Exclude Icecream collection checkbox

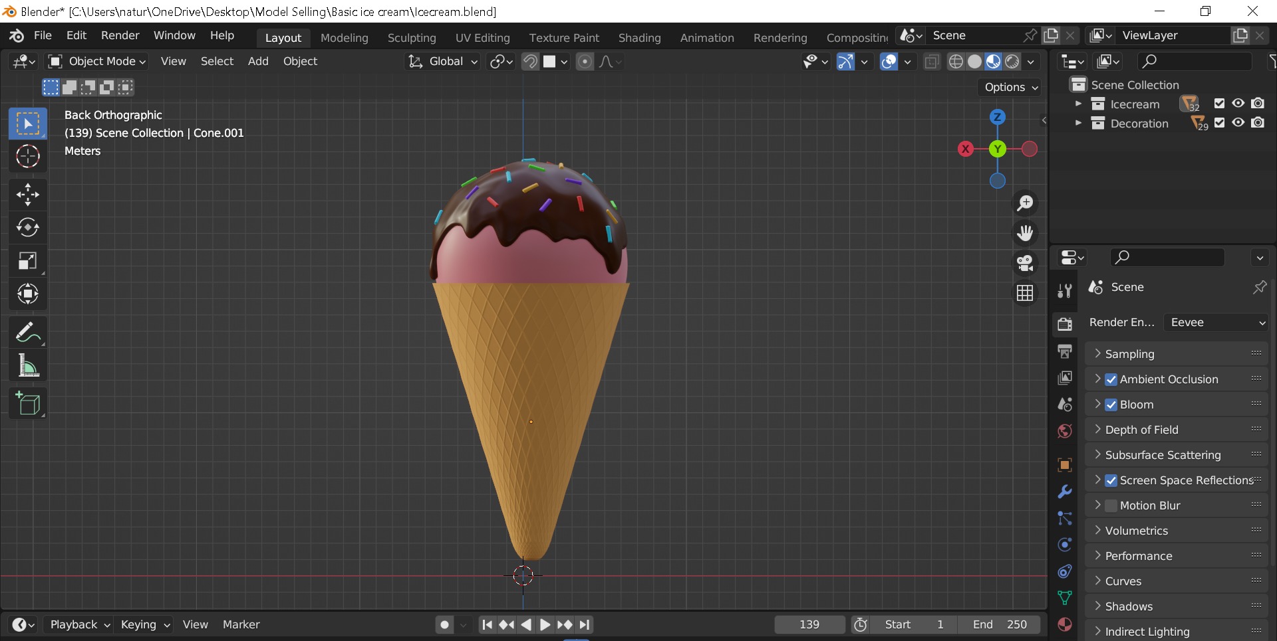coord(1219,104)
